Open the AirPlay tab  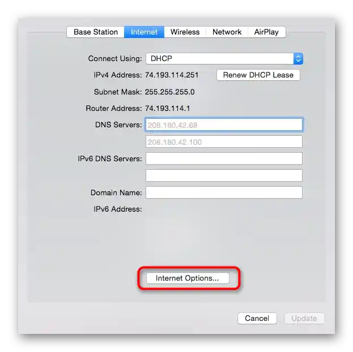tap(266, 32)
